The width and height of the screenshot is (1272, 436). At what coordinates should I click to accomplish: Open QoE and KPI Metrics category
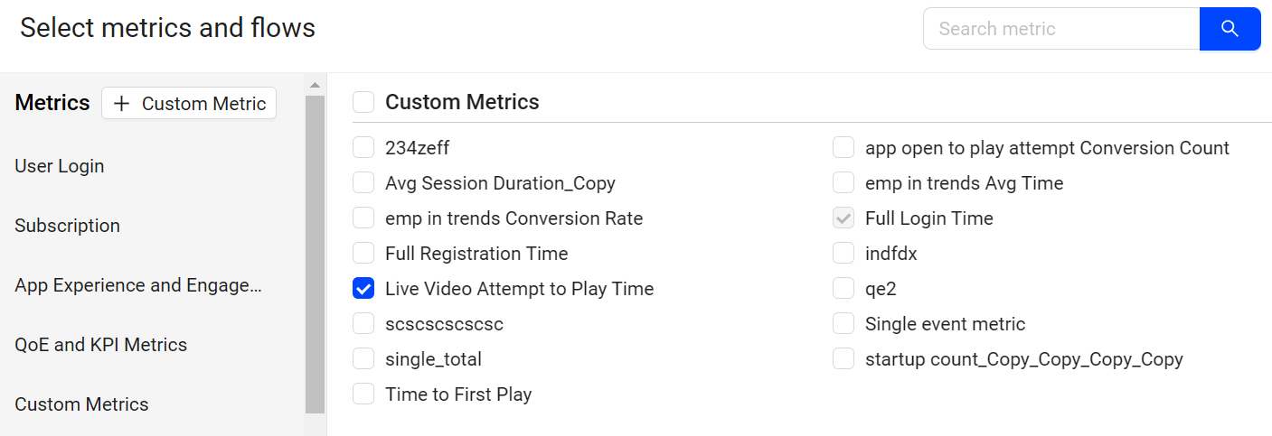(x=101, y=345)
